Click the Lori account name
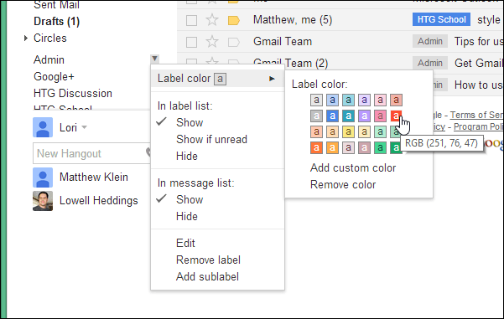The width and height of the screenshot is (504, 319). 68,128
